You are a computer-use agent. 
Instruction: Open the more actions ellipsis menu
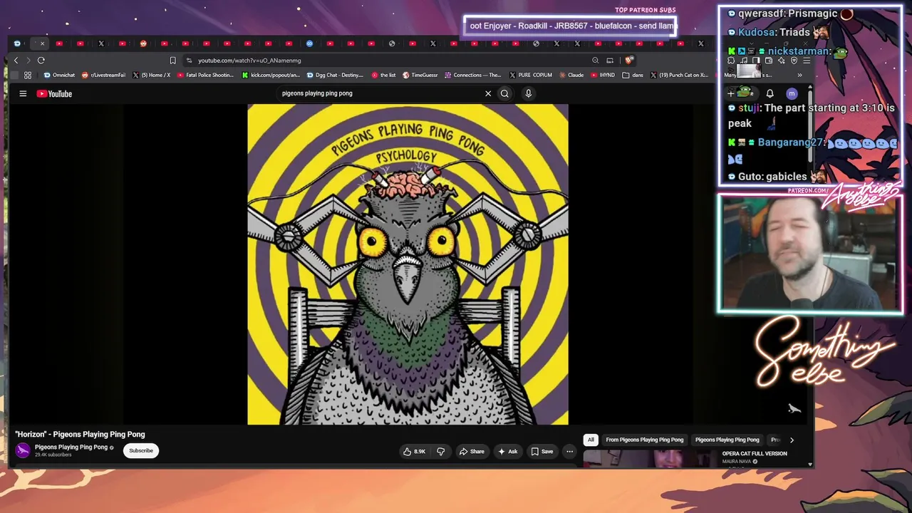(569, 451)
